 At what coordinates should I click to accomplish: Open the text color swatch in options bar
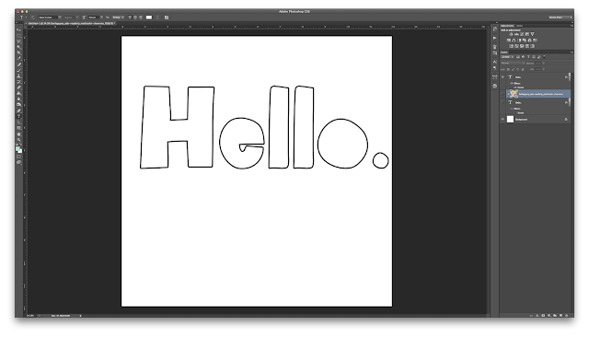[149, 17]
